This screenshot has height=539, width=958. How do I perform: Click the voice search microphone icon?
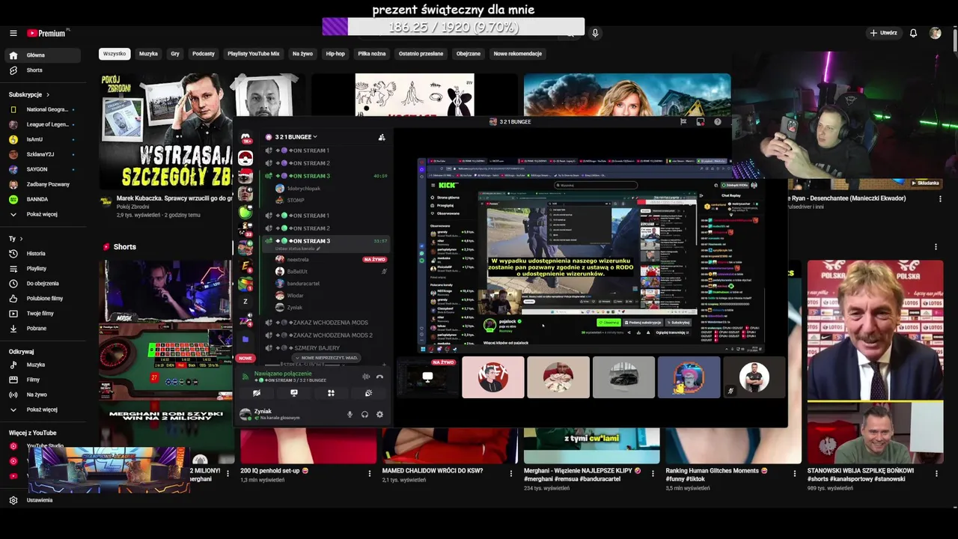pyautogui.click(x=595, y=33)
